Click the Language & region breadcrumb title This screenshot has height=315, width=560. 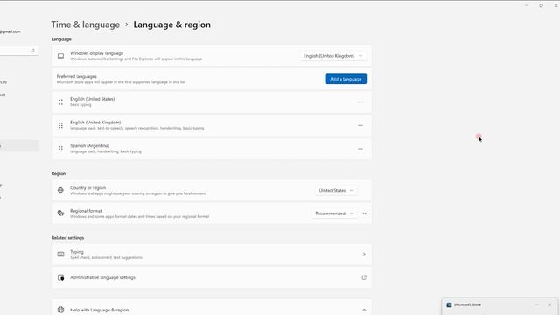point(171,24)
